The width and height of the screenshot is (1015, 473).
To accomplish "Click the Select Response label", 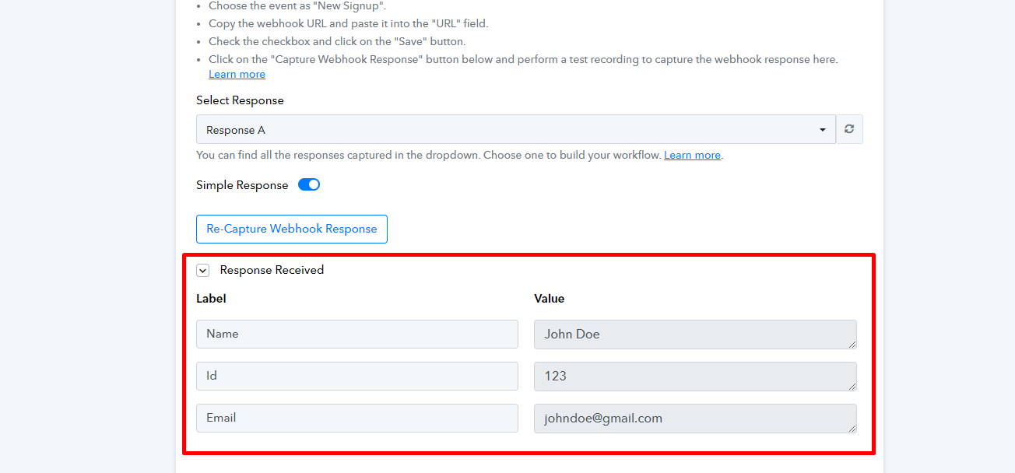I will point(240,100).
